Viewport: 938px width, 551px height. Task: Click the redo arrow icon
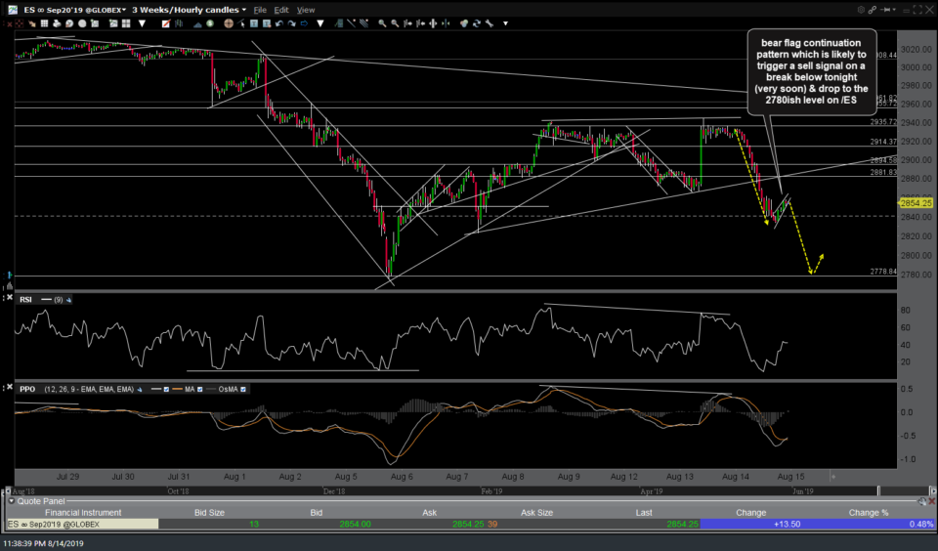tap(291, 23)
